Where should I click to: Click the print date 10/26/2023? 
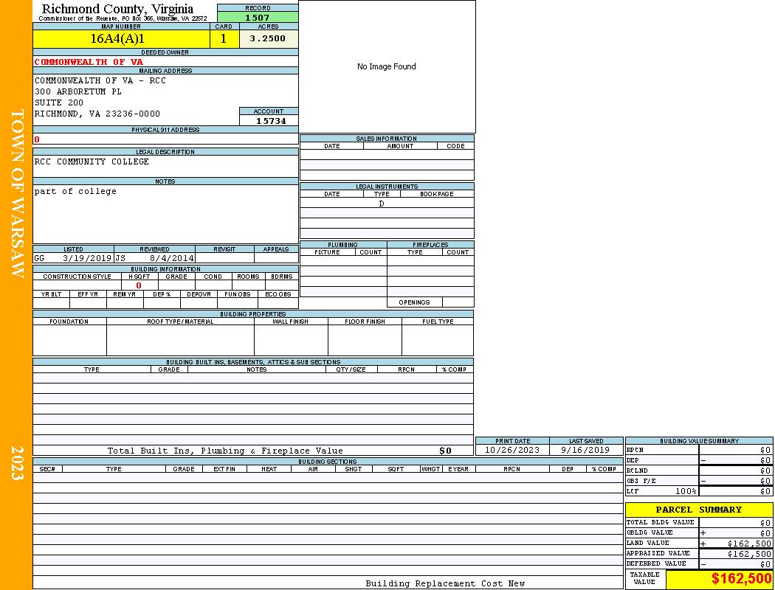512,450
